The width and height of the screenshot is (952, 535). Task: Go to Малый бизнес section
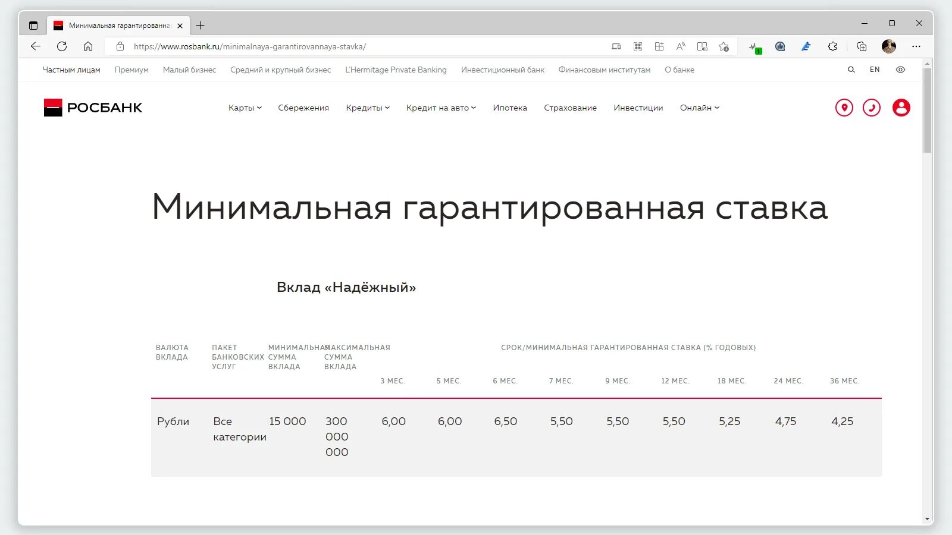[x=189, y=70]
